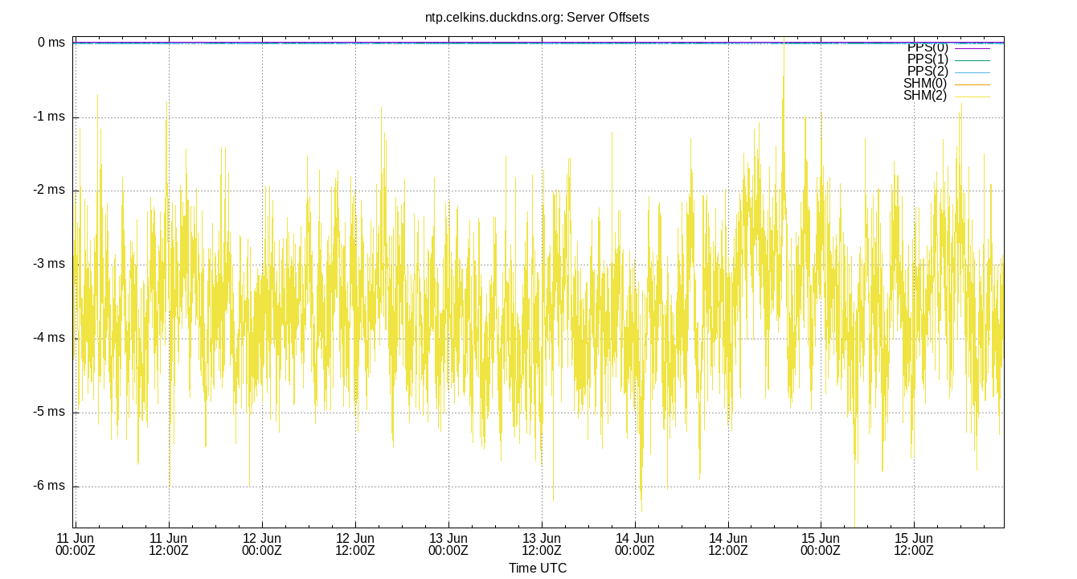Click the 'Time UTC' axis title
Viewport: 1077px width, 579px height.
tap(538, 568)
